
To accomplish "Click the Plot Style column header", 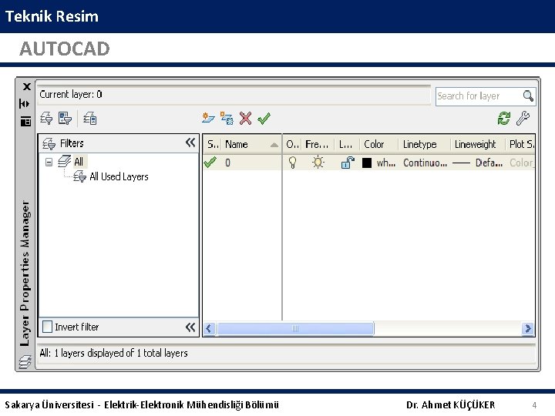I will [520, 144].
